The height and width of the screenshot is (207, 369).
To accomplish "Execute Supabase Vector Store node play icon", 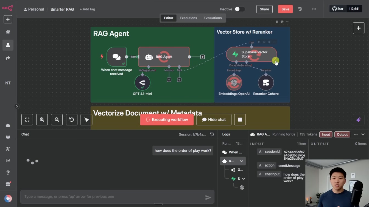I will 259,42.
